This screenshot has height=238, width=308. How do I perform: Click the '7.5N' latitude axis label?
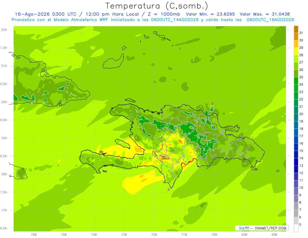[4, 192]
